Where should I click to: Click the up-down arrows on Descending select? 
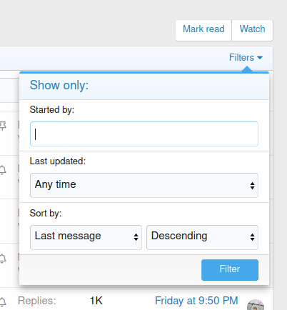point(252,237)
